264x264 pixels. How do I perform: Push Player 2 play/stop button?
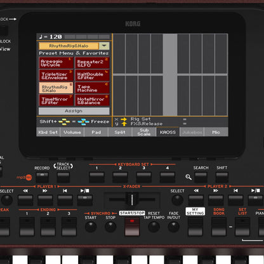tap(255, 201)
